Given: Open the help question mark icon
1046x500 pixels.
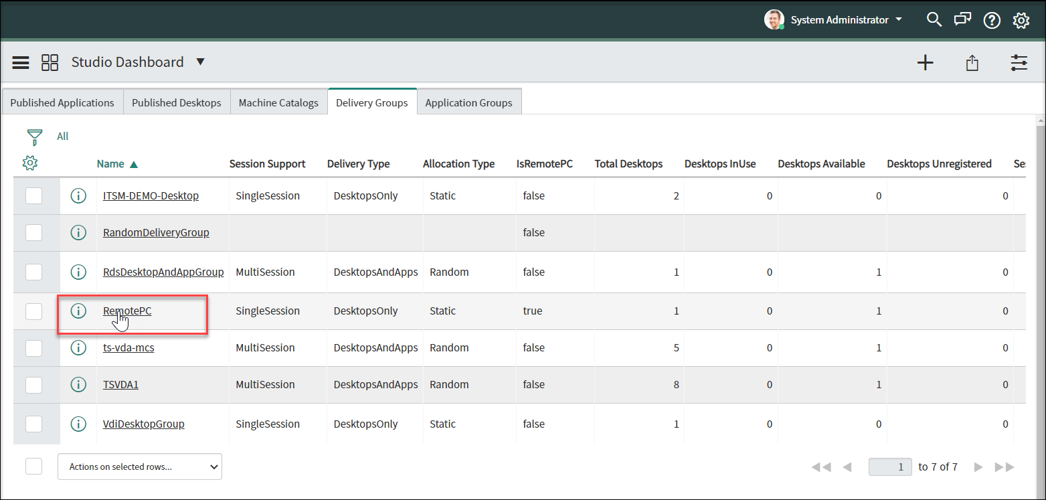Looking at the screenshot, I should point(991,20).
